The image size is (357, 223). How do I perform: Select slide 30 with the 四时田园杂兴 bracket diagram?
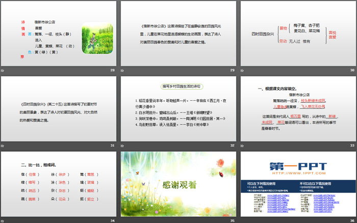click(x=298, y=33)
